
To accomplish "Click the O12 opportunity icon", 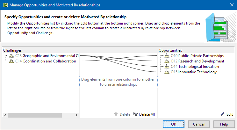I will tap(167, 61).
